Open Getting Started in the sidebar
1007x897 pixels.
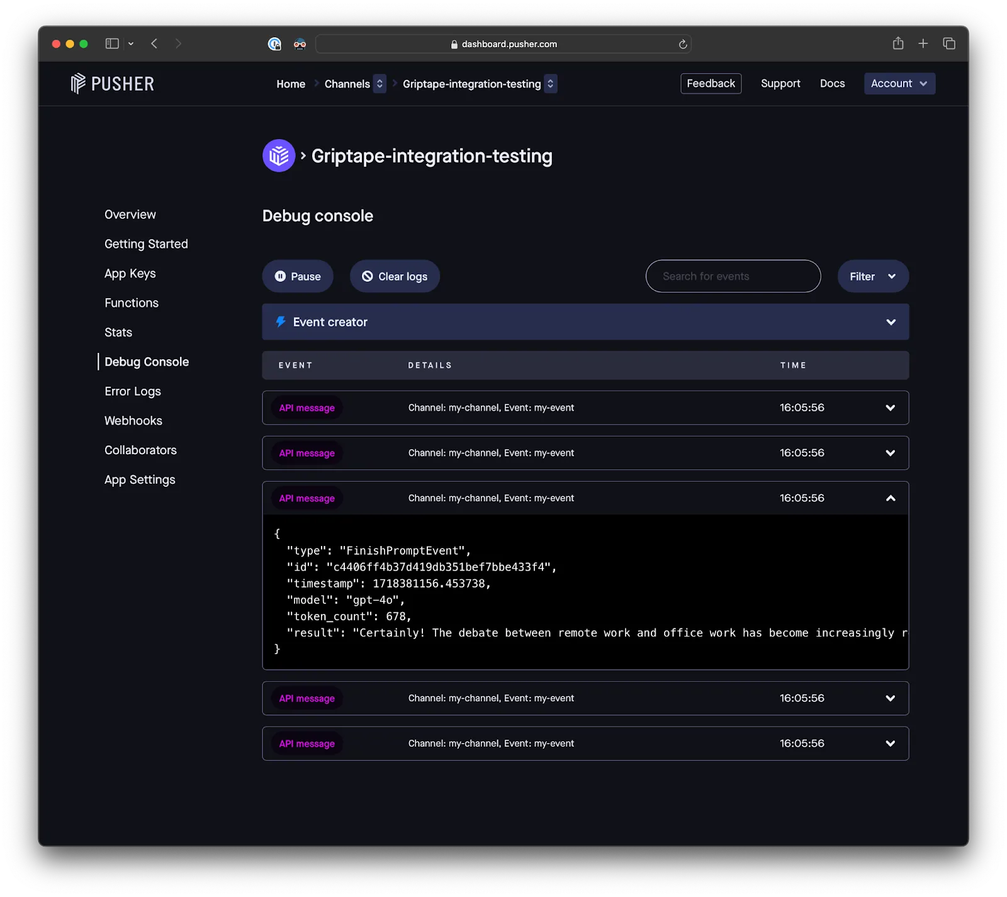pos(146,244)
